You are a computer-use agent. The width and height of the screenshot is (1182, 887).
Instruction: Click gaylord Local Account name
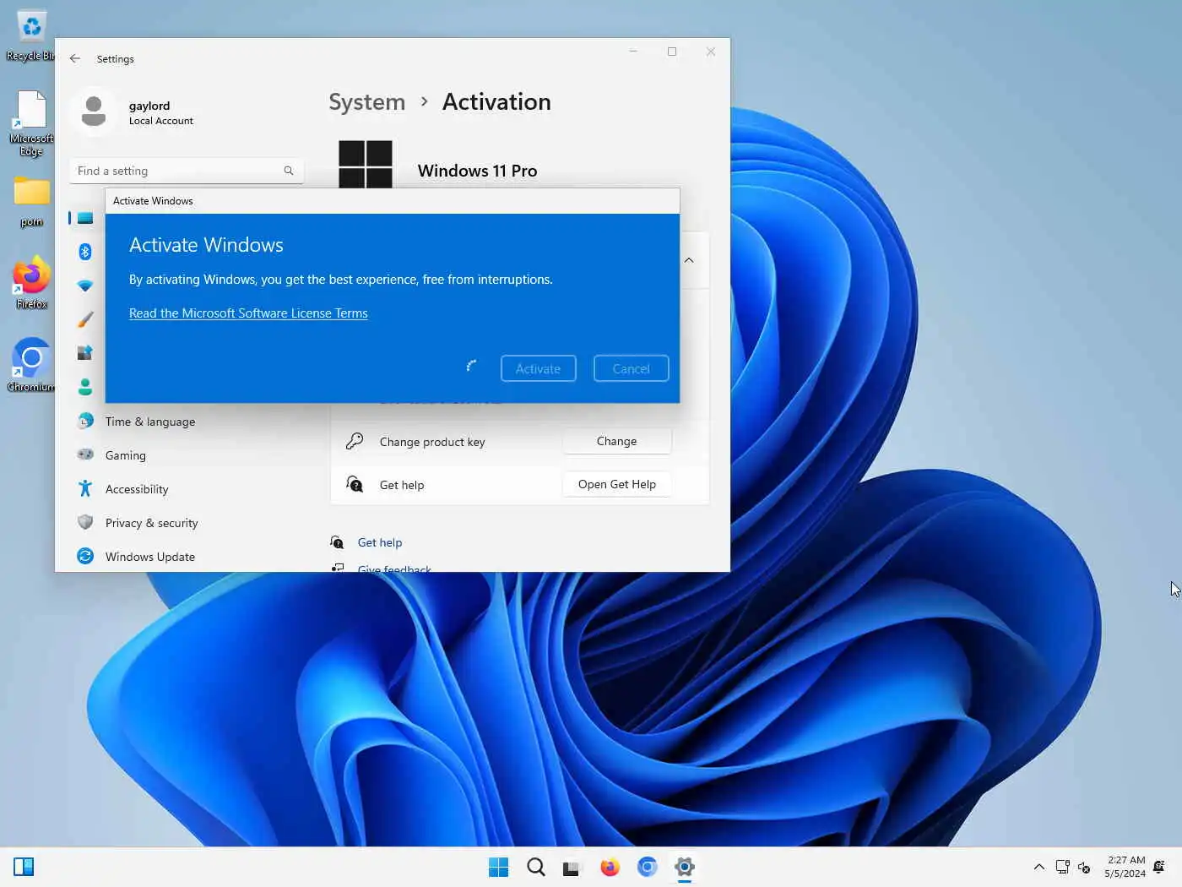point(160,112)
